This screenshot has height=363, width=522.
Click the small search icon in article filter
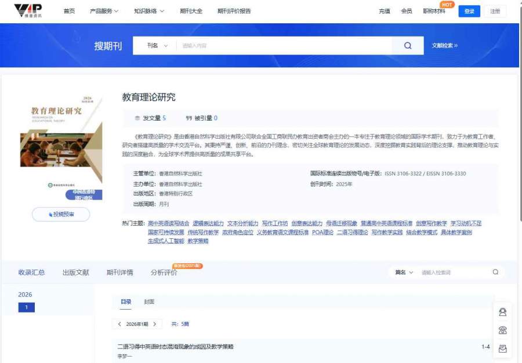coord(495,272)
